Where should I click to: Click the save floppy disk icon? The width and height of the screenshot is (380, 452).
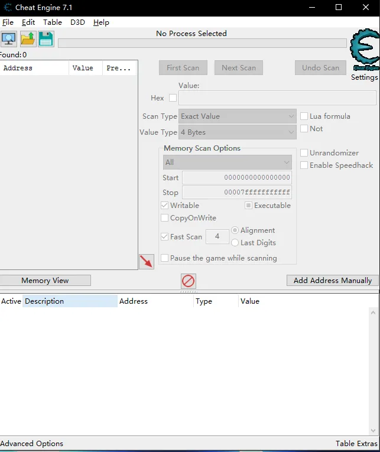click(x=46, y=39)
